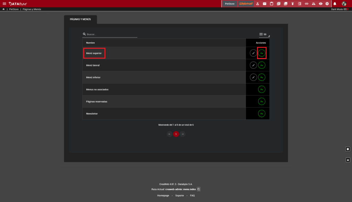Click the eye preview icon in header

tap(320, 4)
